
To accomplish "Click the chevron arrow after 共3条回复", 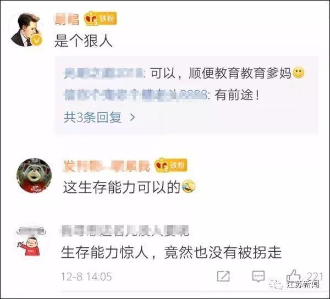I will click(132, 117).
